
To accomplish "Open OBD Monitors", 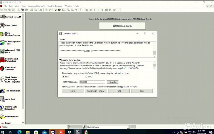I will 9,117.
